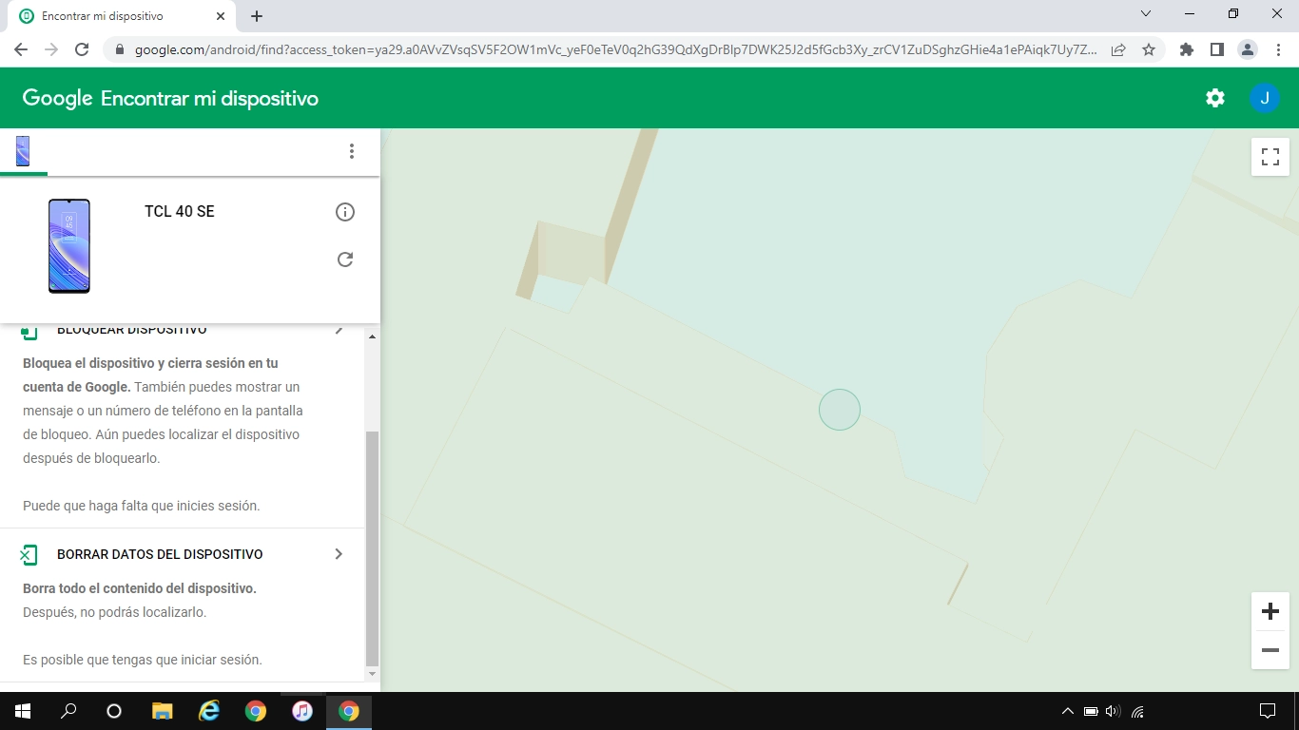This screenshot has width=1299, height=730.
Task: Open the browser customize menu
Action: point(1278,48)
